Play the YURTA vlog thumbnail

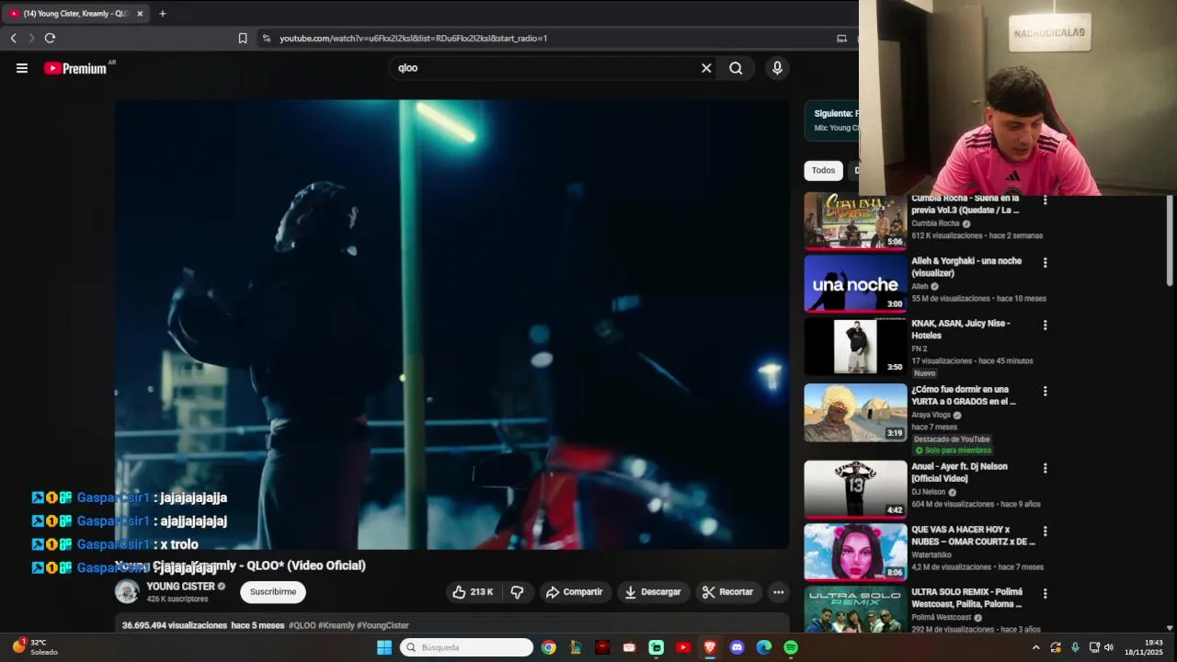pos(855,413)
